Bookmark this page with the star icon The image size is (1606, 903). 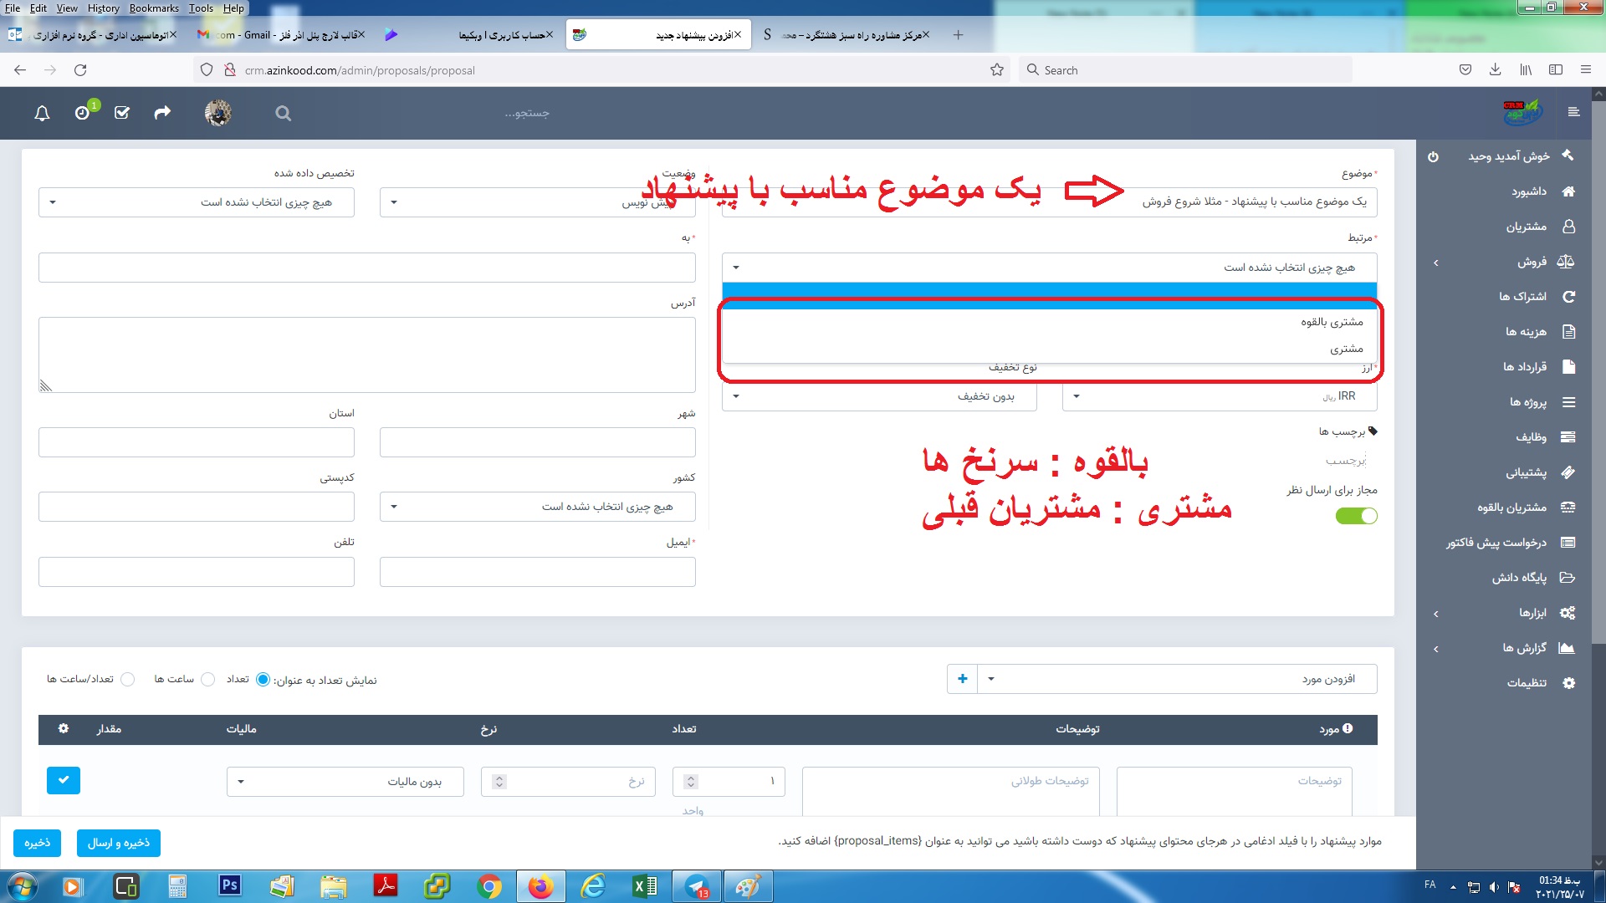(996, 70)
